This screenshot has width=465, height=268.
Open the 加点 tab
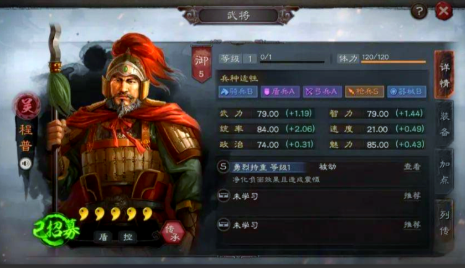tap(444, 172)
